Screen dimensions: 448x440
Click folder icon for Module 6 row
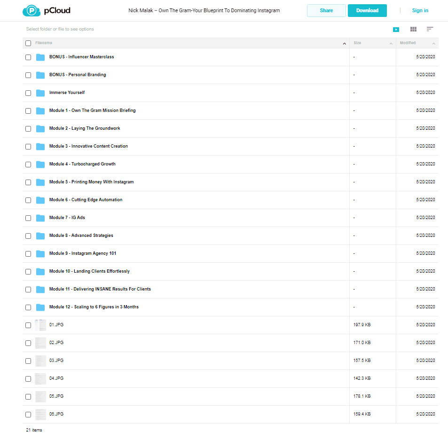coord(40,200)
